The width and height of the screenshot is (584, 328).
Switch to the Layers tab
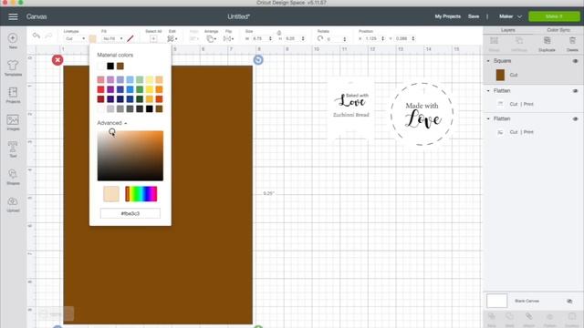tap(508, 30)
